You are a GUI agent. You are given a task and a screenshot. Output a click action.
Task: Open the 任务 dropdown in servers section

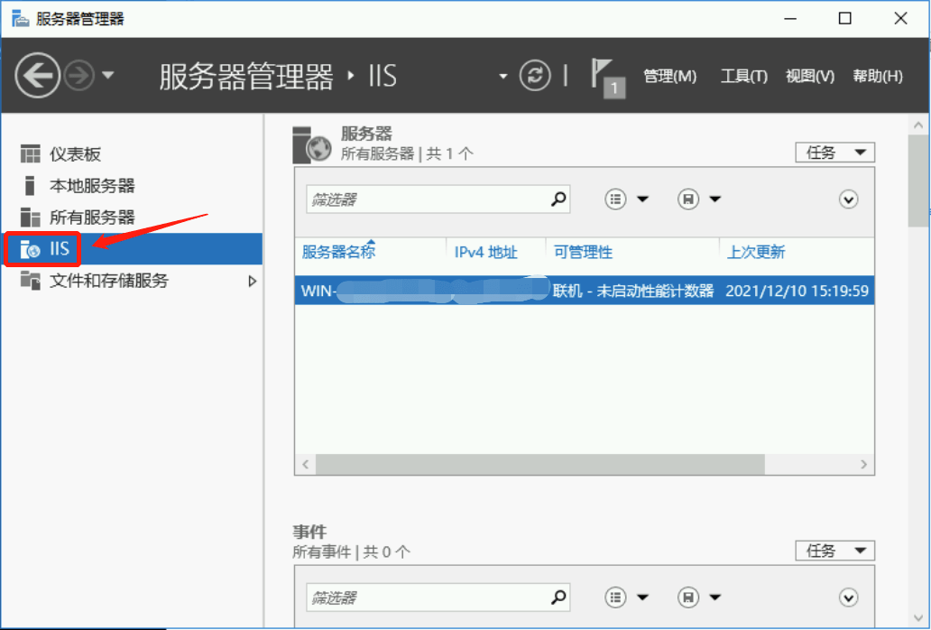point(834,153)
